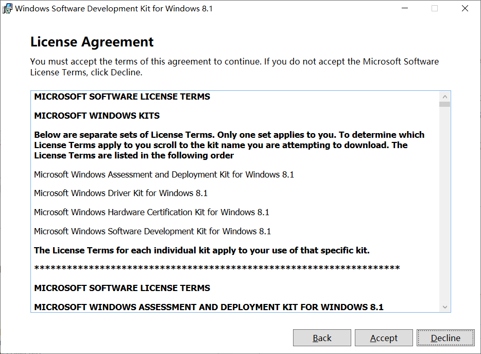Select the Hardware Certification Kit line
Screen dimensions: 481x354
tap(151, 212)
